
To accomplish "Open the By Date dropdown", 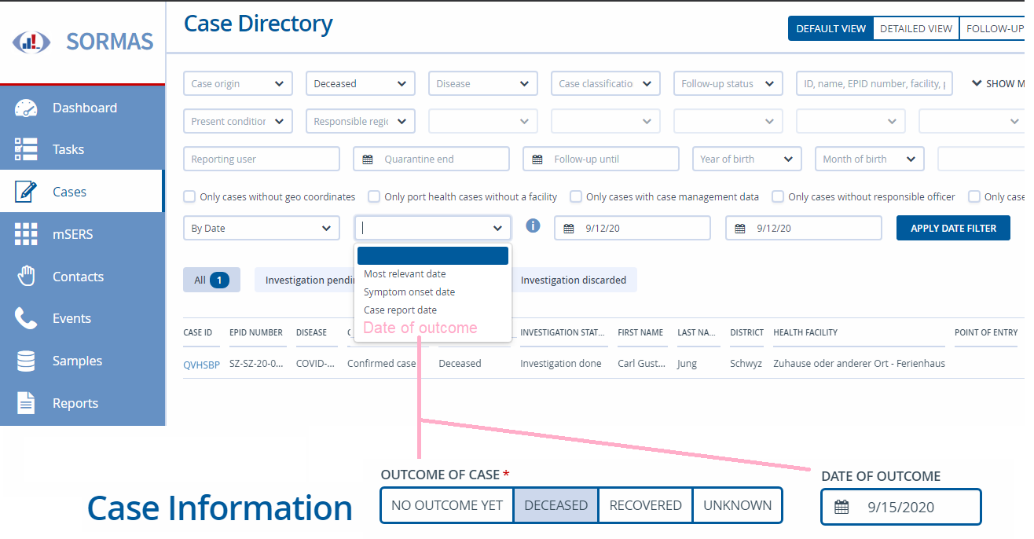I will (x=262, y=228).
